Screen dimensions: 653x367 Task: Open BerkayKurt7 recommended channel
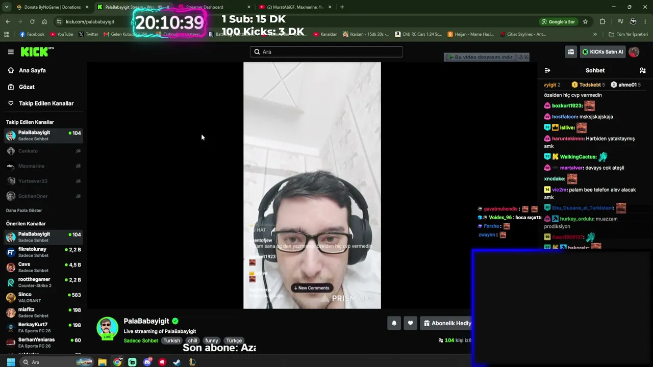(43, 327)
